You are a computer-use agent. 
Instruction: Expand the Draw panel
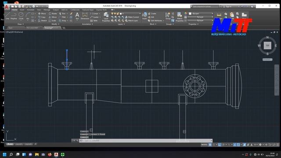click(x=21, y=24)
